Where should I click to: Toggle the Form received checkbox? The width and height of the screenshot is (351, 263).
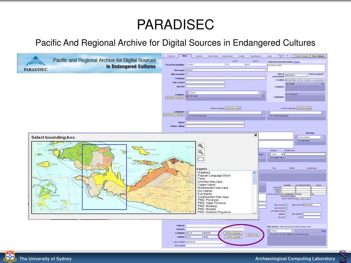click(324, 74)
